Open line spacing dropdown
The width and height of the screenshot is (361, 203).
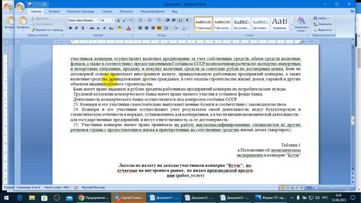pos(167,28)
